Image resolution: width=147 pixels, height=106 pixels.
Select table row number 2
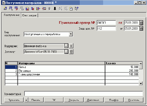11,71
